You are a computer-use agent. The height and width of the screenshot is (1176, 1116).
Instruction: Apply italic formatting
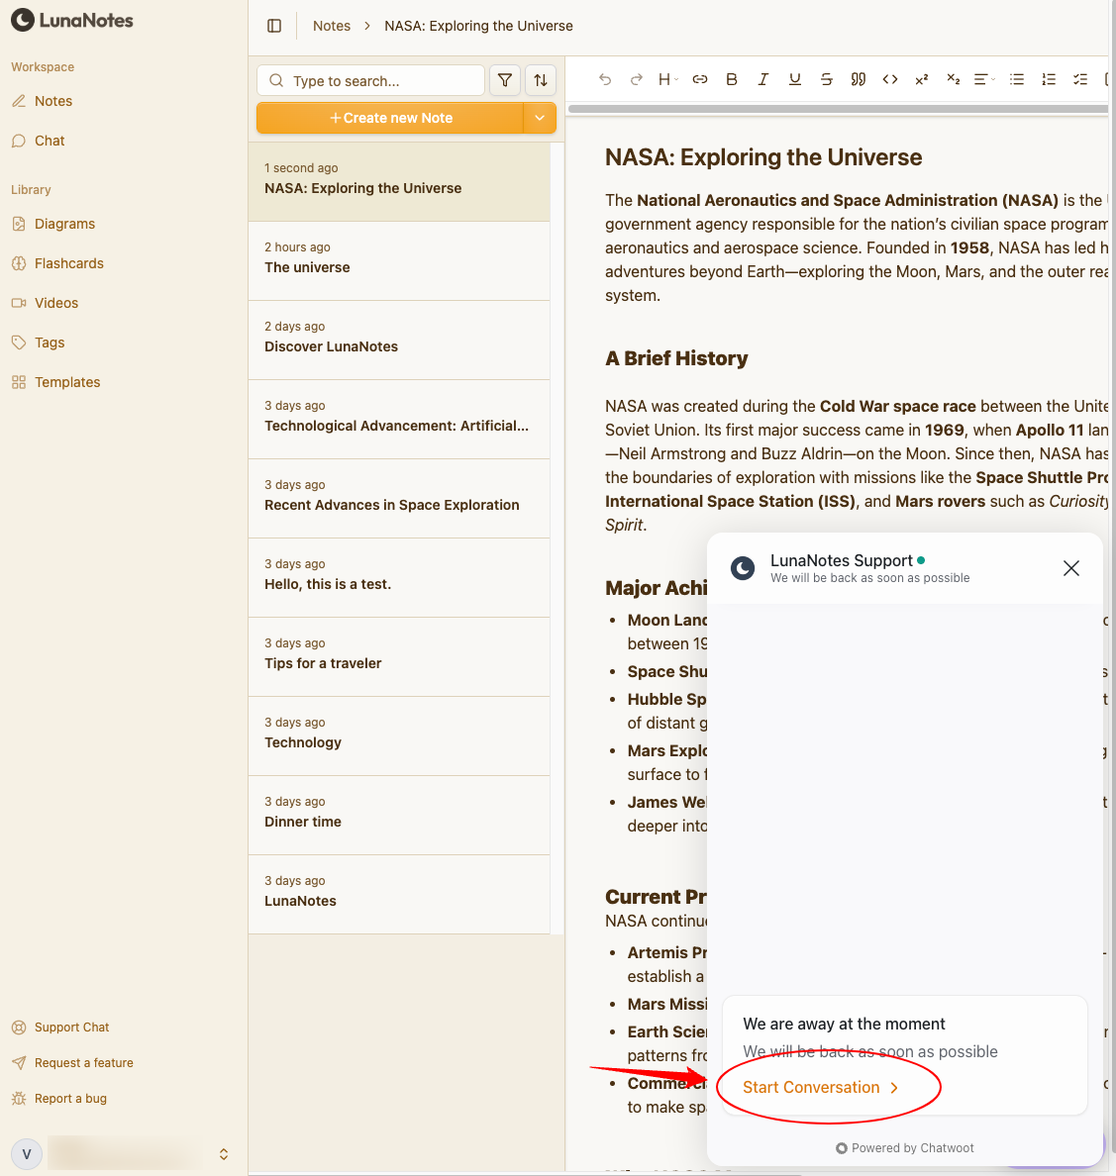(763, 79)
